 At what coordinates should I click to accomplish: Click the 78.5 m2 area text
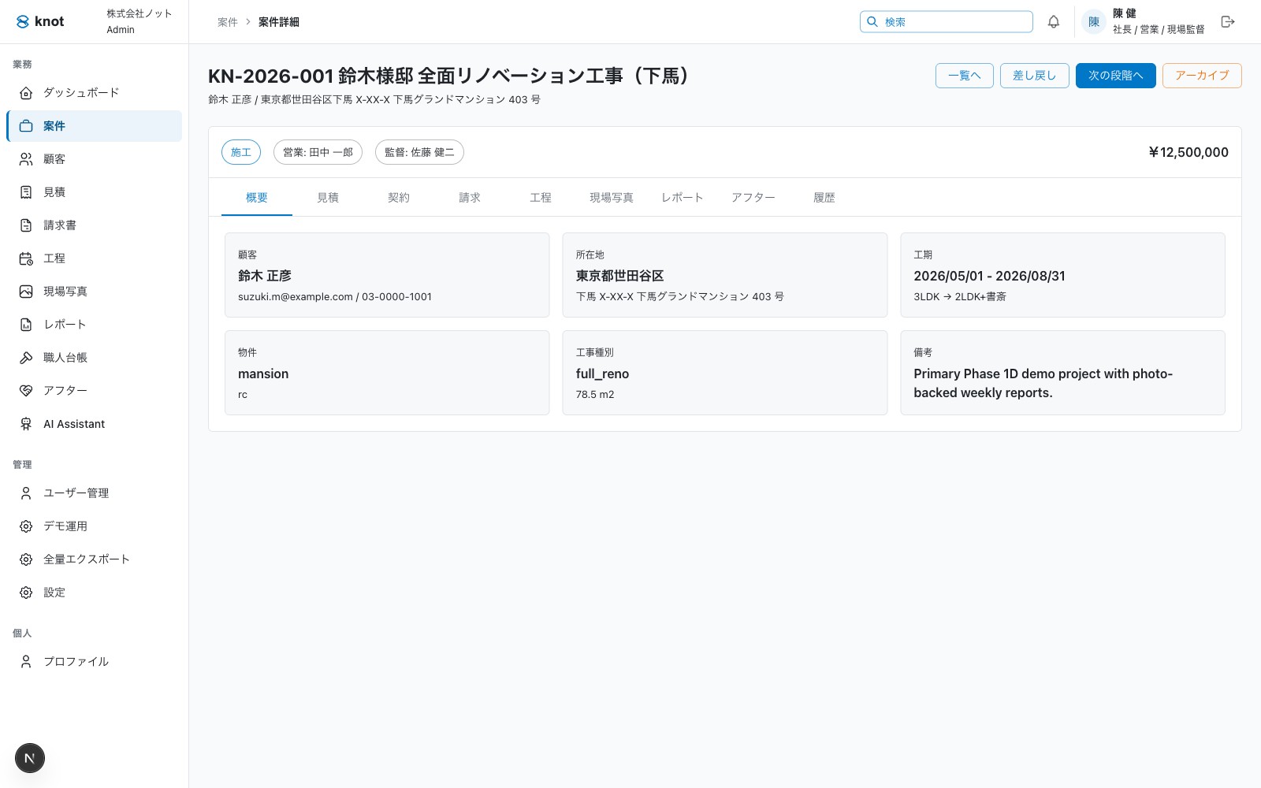(x=595, y=395)
